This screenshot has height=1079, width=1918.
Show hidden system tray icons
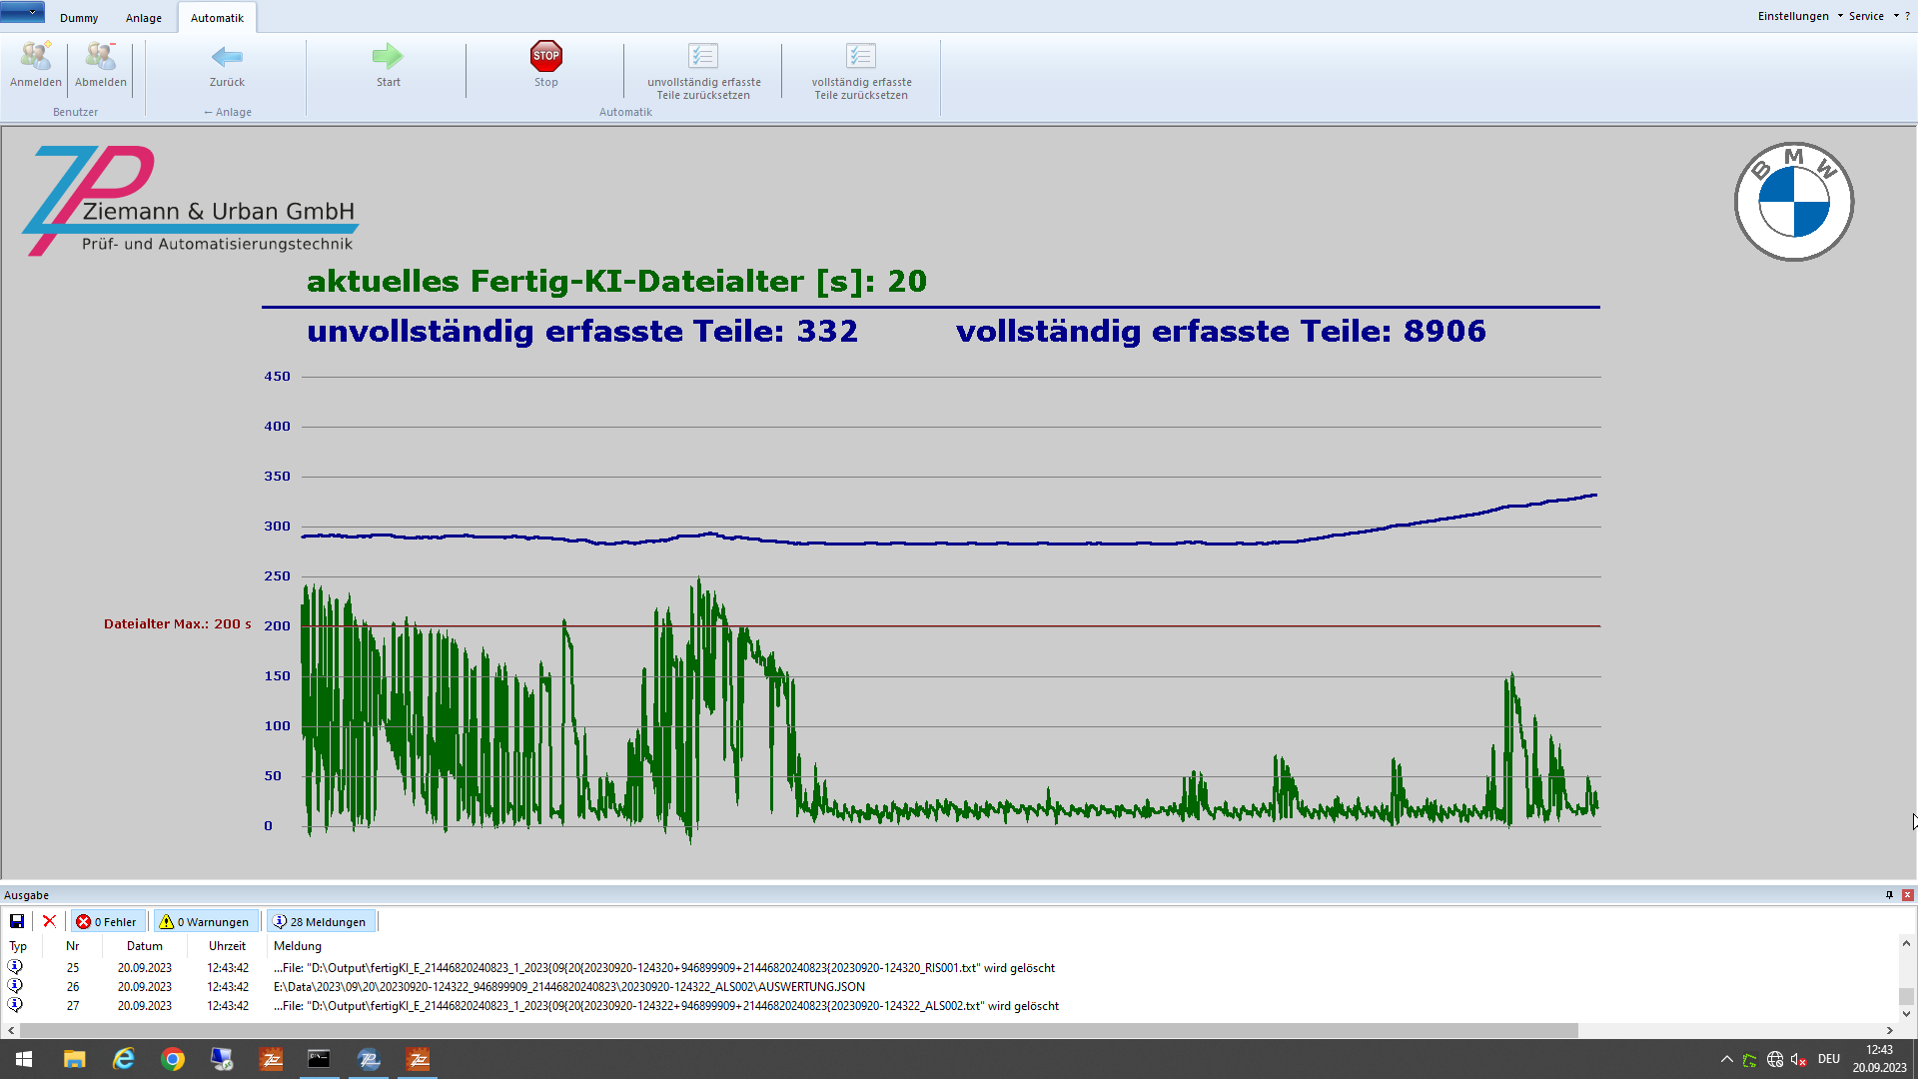1726,1059
